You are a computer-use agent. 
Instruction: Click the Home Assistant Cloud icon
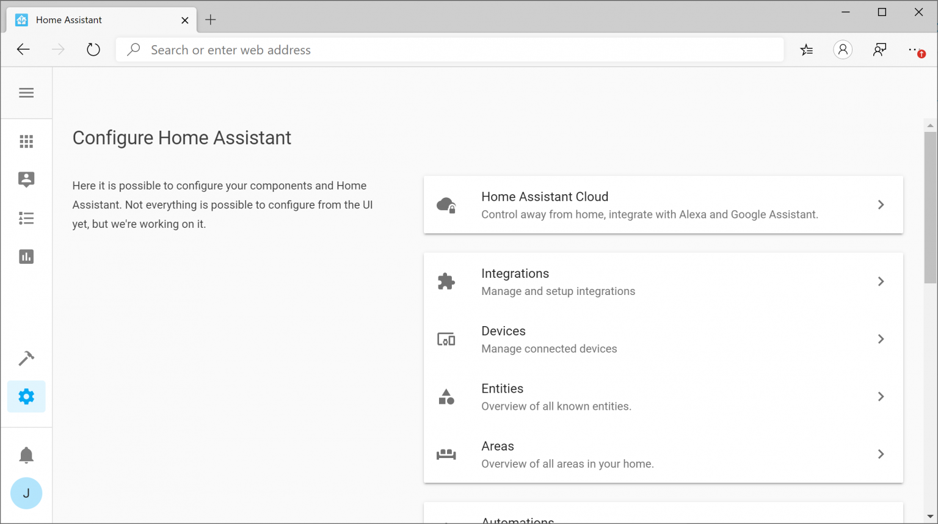pyautogui.click(x=446, y=205)
